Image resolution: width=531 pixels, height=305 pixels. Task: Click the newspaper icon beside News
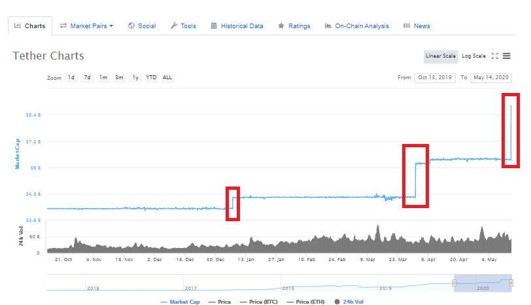click(x=407, y=26)
